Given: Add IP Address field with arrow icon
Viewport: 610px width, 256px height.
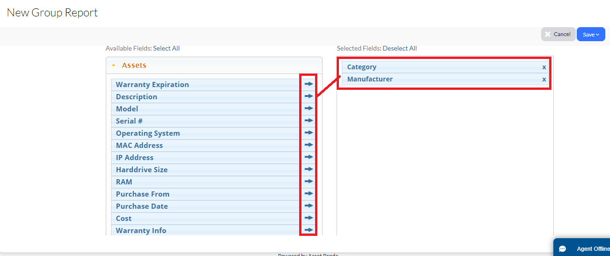Looking at the screenshot, I should (309, 157).
